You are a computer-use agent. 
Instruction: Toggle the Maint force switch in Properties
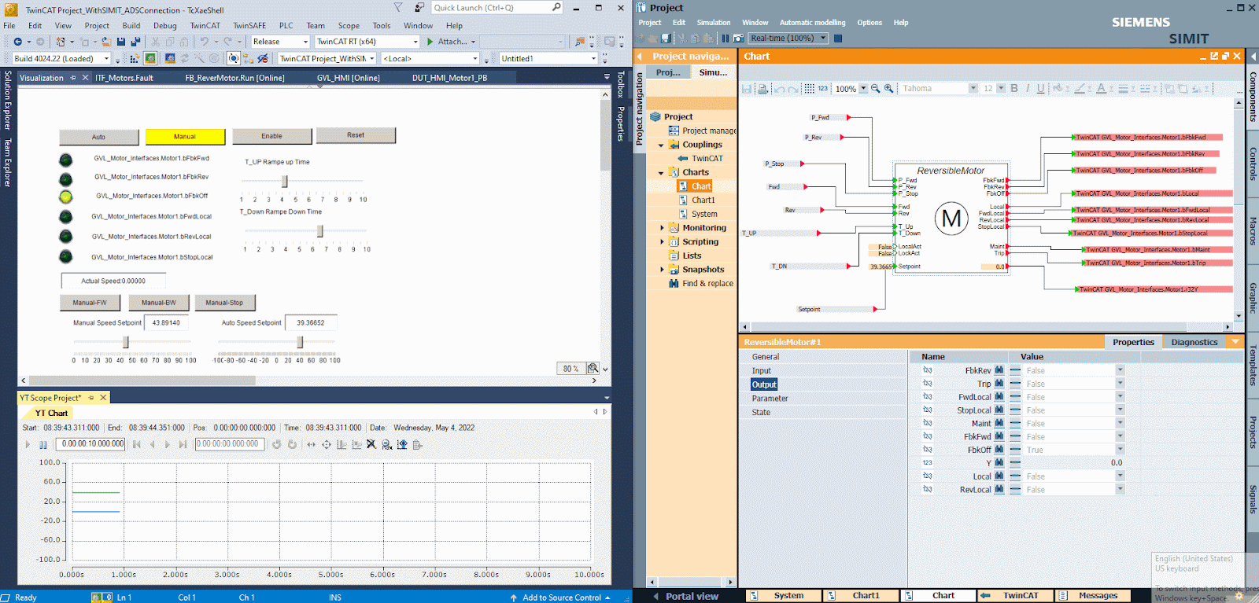[x=1015, y=423]
